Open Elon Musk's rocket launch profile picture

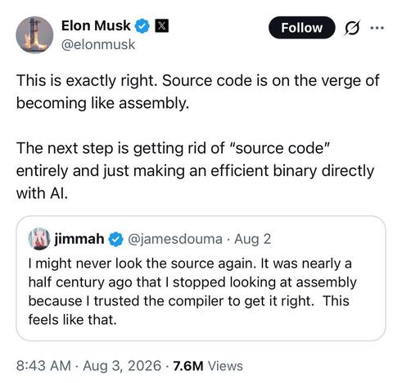[x=34, y=35]
